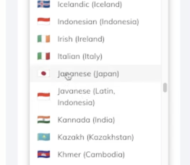Click the flag beside Javanese
The height and width of the screenshot is (165, 190).
[x=43, y=97]
